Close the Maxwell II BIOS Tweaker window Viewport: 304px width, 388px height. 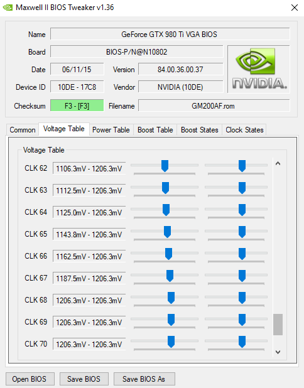click(x=295, y=8)
